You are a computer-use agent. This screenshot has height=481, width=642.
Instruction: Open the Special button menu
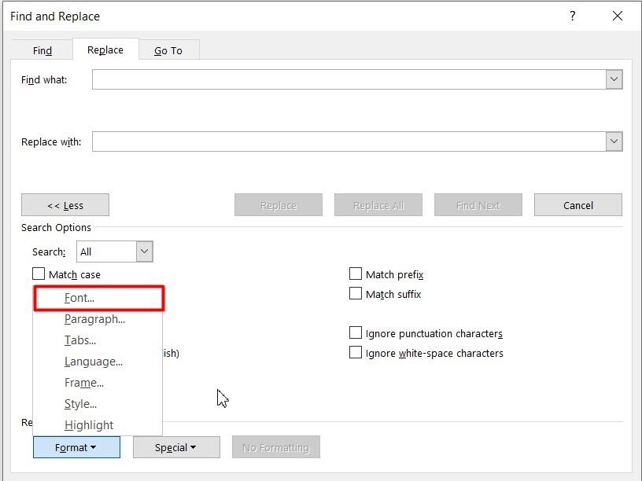(x=175, y=447)
